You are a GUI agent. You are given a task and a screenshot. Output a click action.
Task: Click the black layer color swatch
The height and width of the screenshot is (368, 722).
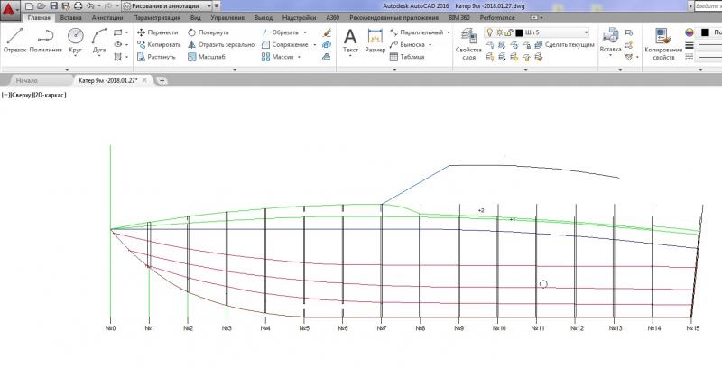click(519, 32)
